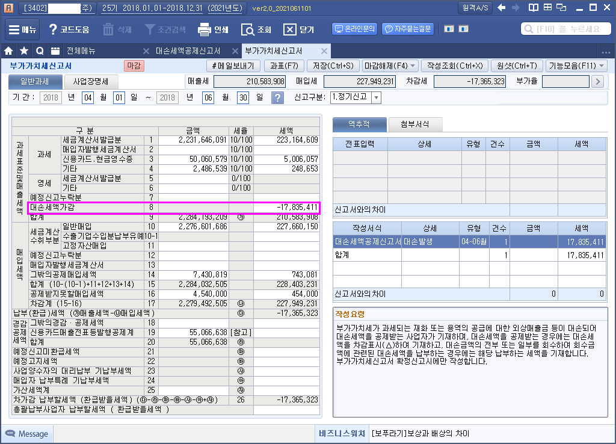Click the start month field showing 04

click(x=88, y=98)
